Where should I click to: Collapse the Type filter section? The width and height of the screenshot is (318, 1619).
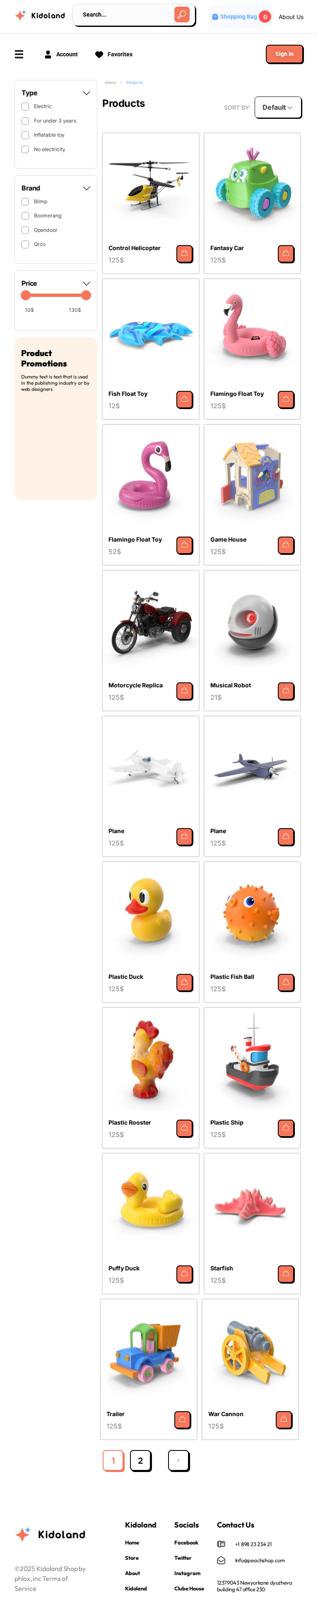tap(86, 93)
